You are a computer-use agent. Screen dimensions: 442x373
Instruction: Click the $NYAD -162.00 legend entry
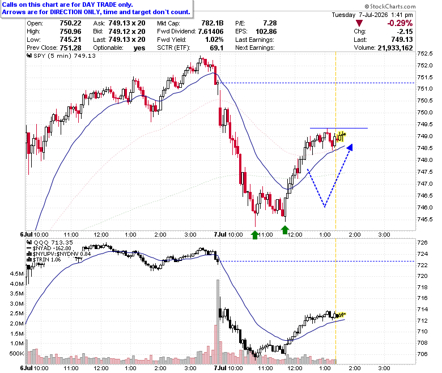[x=52, y=248]
